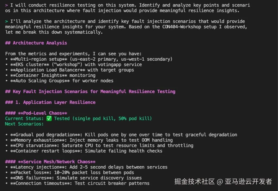
Task: Click the watermark text at bottom right
Action: point(223,182)
